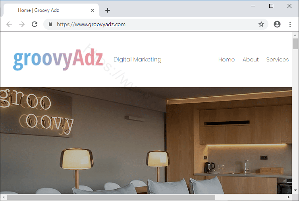This screenshot has width=299, height=201.
Task: Open the Services navigation link
Action: pyautogui.click(x=278, y=59)
